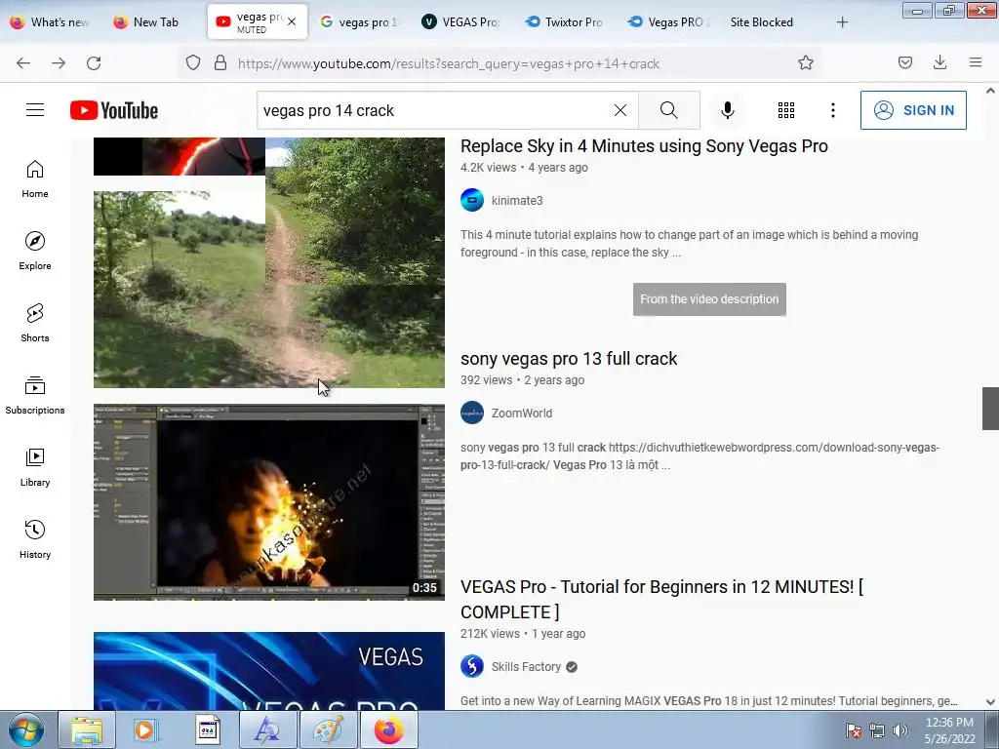Open Explore in the sidebar
The image size is (999, 749).
(x=35, y=251)
